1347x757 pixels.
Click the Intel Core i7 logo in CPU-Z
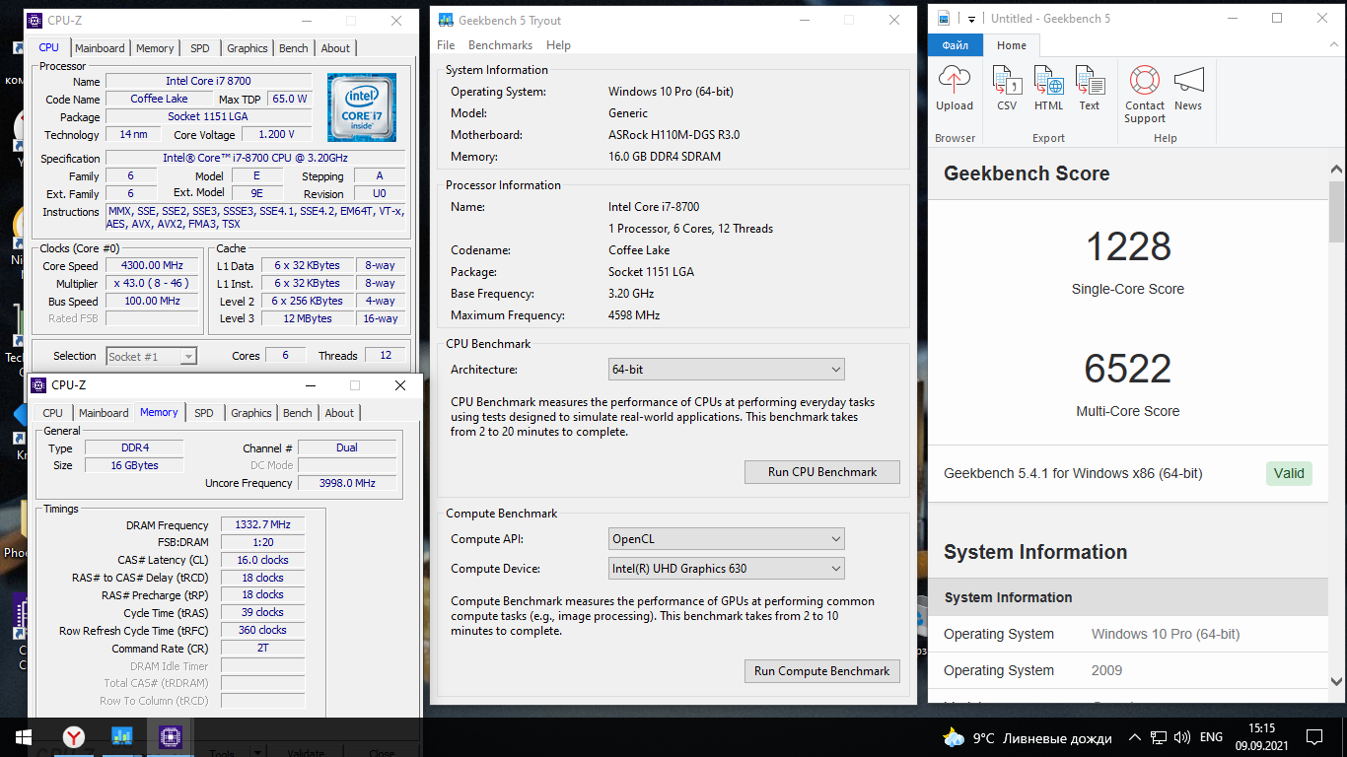pos(362,106)
